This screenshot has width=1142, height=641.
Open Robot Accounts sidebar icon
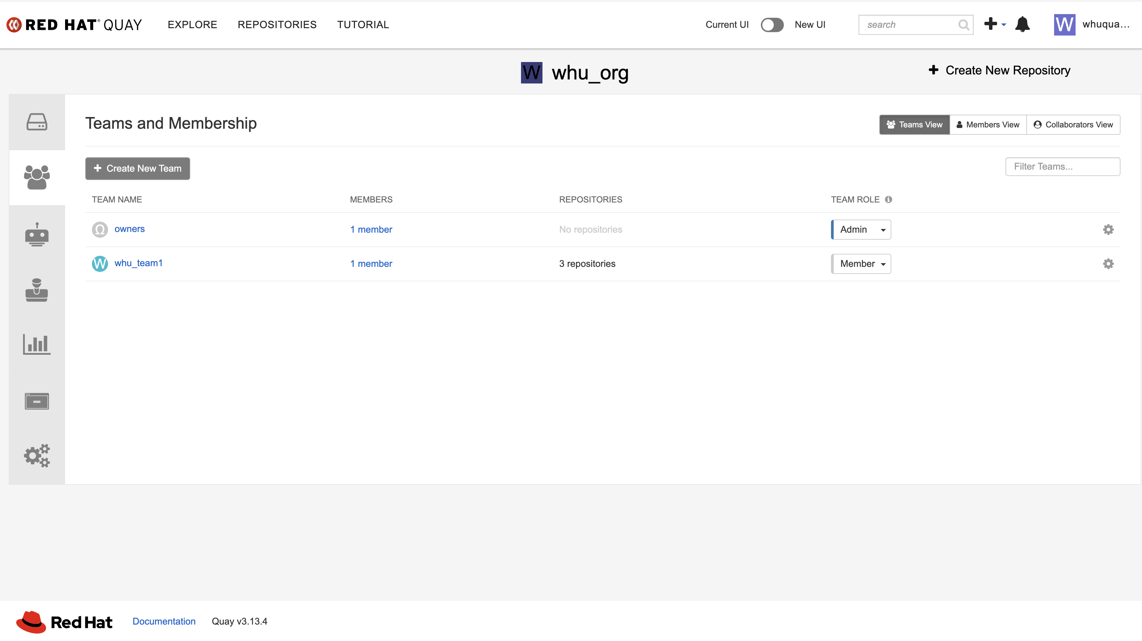tap(37, 234)
